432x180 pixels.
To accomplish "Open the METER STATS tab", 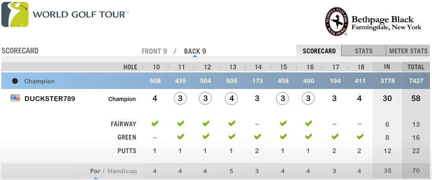I will [x=408, y=51].
